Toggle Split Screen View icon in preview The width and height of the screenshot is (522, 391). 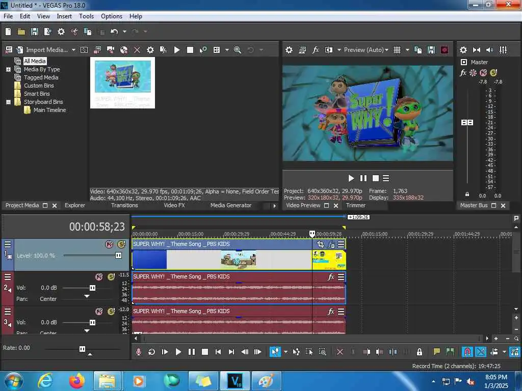329,50
